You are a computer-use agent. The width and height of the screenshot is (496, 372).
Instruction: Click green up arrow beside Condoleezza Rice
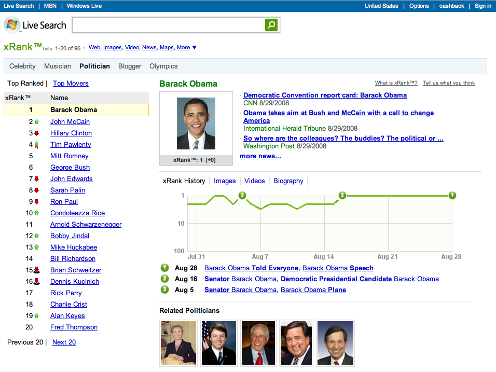pos(36,213)
